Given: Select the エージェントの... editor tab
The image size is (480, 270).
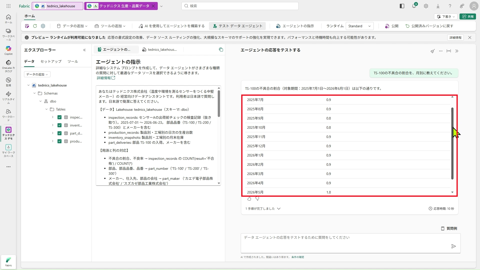Looking at the screenshot, I should tap(116, 49).
